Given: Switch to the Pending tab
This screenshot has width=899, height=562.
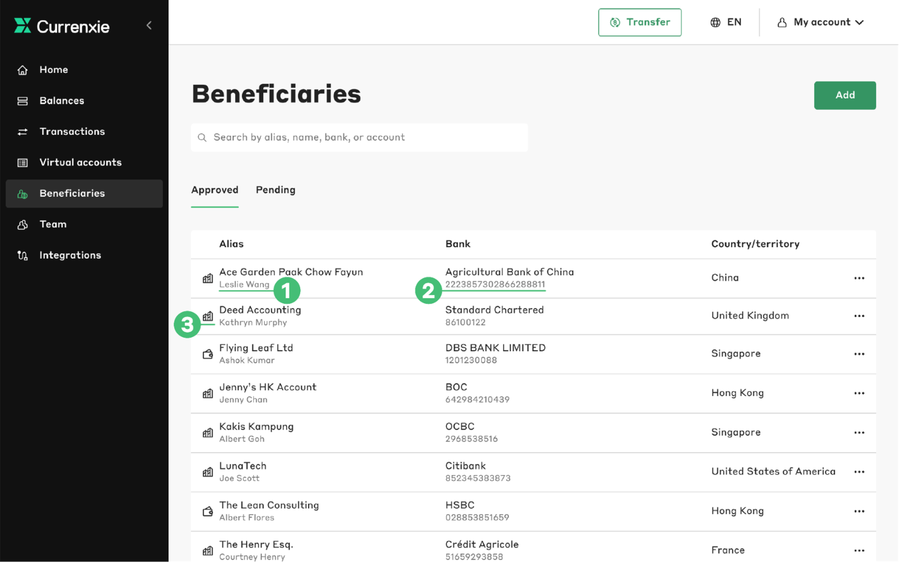Looking at the screenshot, I should pyautogui.click(x=275, y=190).
